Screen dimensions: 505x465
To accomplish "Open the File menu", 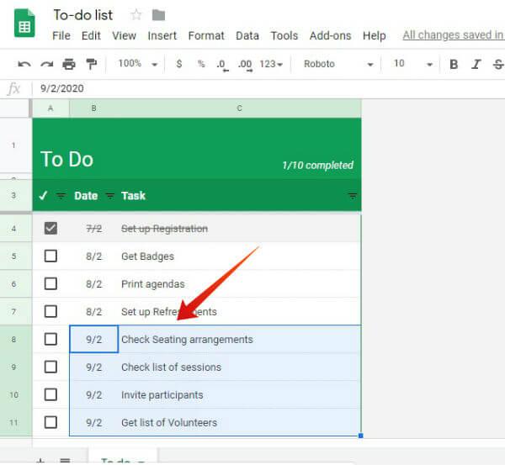I will pyautogui.click(x=61, y=35).
